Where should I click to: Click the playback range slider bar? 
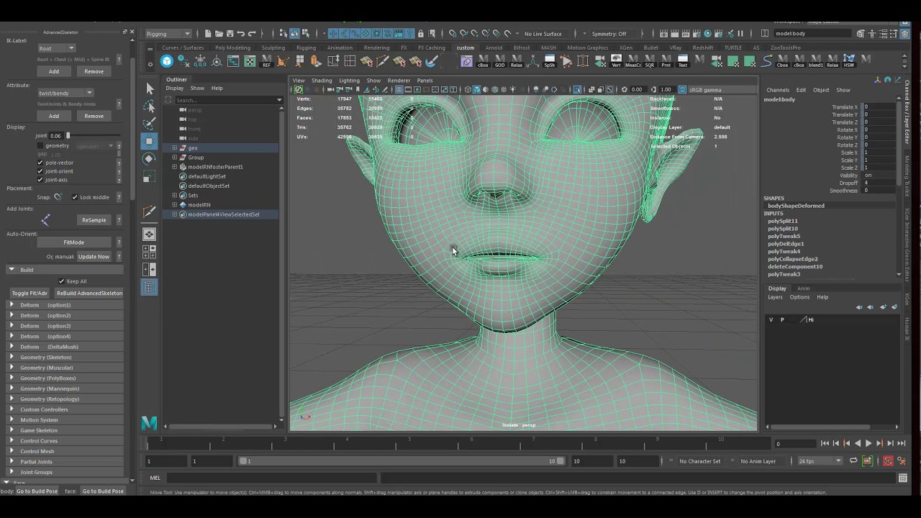(x=401, y=461)
